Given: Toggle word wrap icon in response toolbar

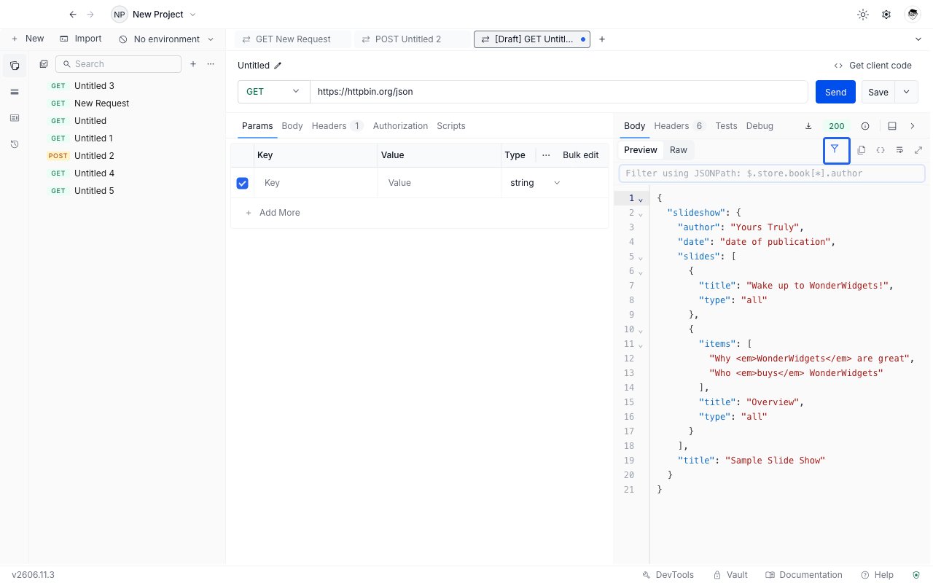Looking at the screenshot, I should click(x=899, y=150).
